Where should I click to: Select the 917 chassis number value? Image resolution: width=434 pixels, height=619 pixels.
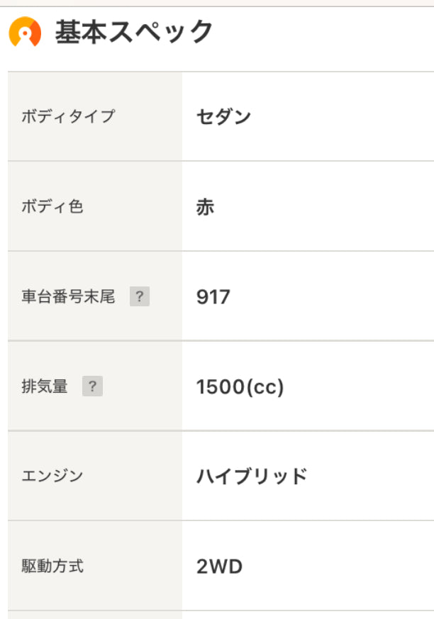pos(213,297)
